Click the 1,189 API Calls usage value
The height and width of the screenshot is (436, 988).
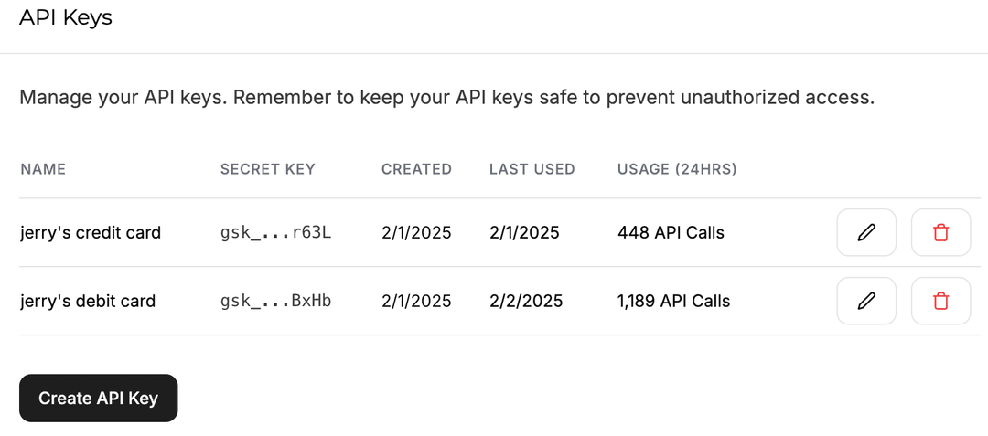click(x=673, y=301)
